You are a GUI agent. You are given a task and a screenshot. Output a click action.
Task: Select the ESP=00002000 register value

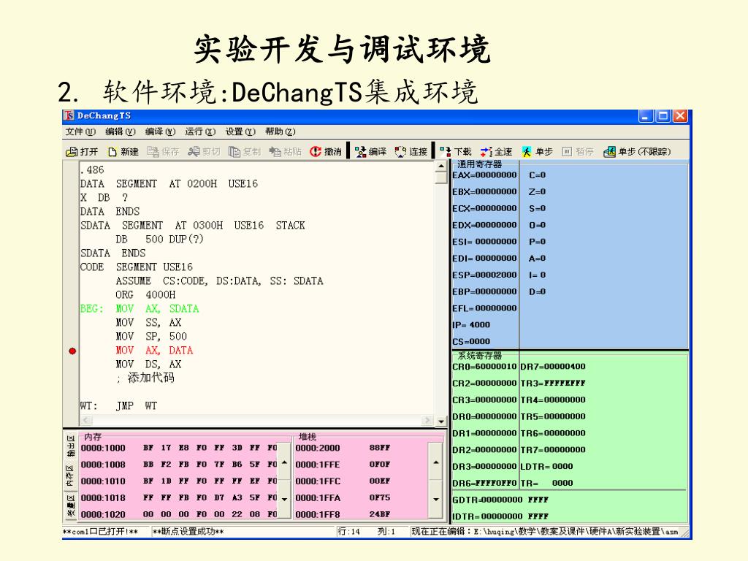click(x=485, y=275)
